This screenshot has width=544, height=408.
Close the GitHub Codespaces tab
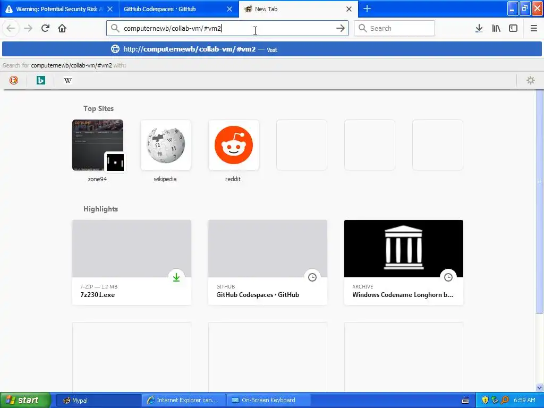click(x=229, y=9)
